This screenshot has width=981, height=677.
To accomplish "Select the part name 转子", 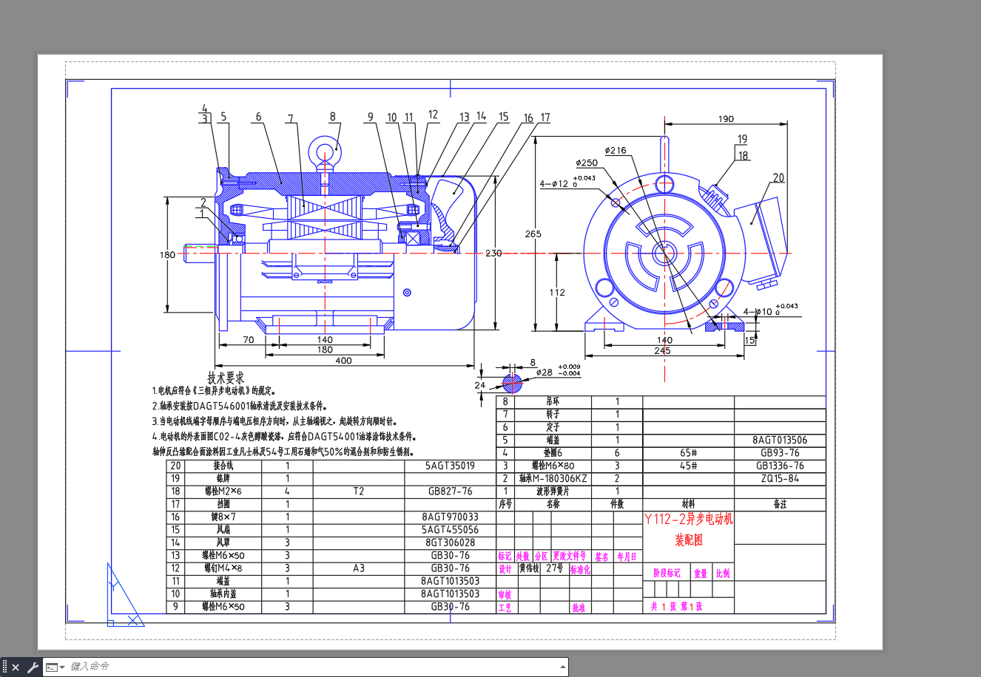I will 553,415.
